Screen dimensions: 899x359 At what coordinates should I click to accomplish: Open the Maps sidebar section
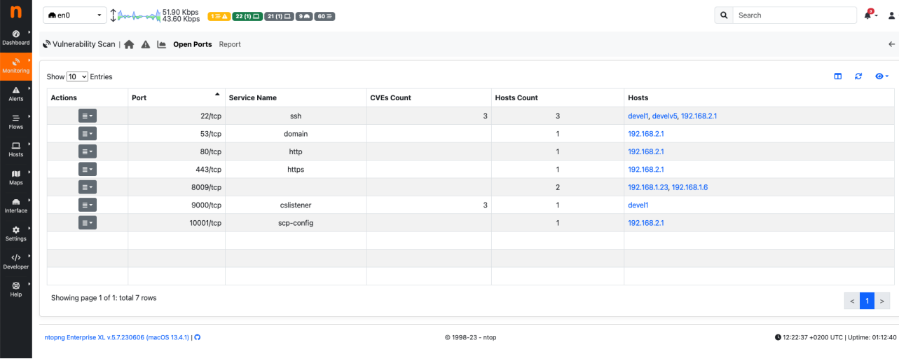coord(15,178)
